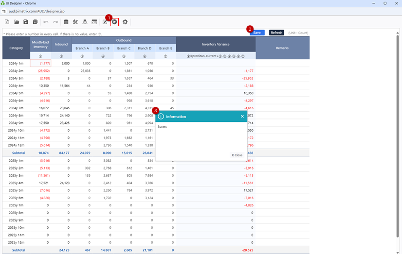
Task: Run the preview with the play icon
Action: [x=114, y=22]
